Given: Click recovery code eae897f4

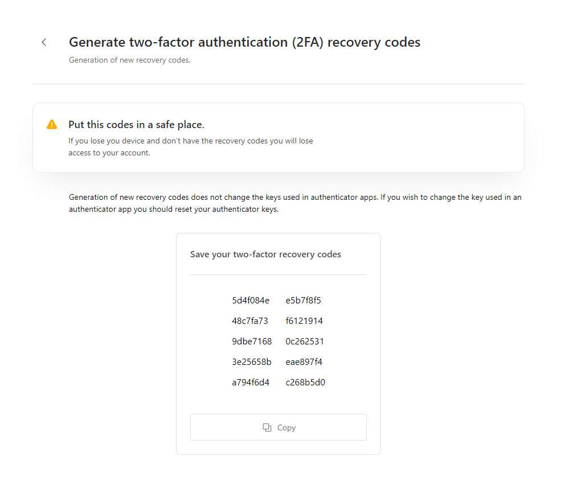Looking at the screenshot, I should (x=304, y=362).
